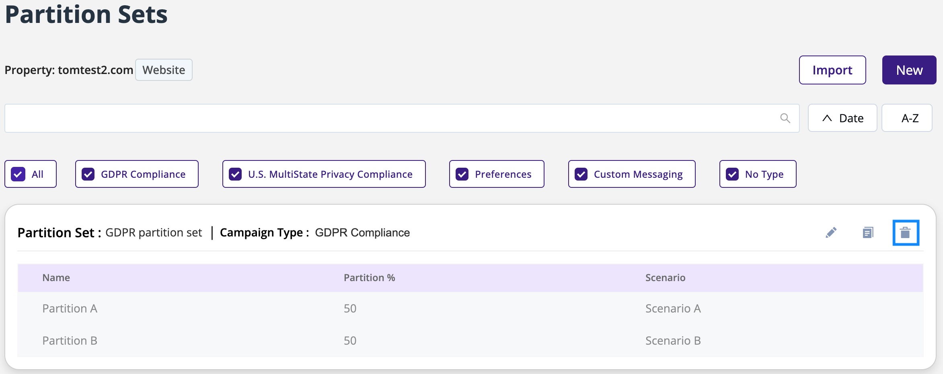The image size is (943, 374).
Task: Delete the GDPR partition set with trash icon
Action: click(x=906, y=232)
